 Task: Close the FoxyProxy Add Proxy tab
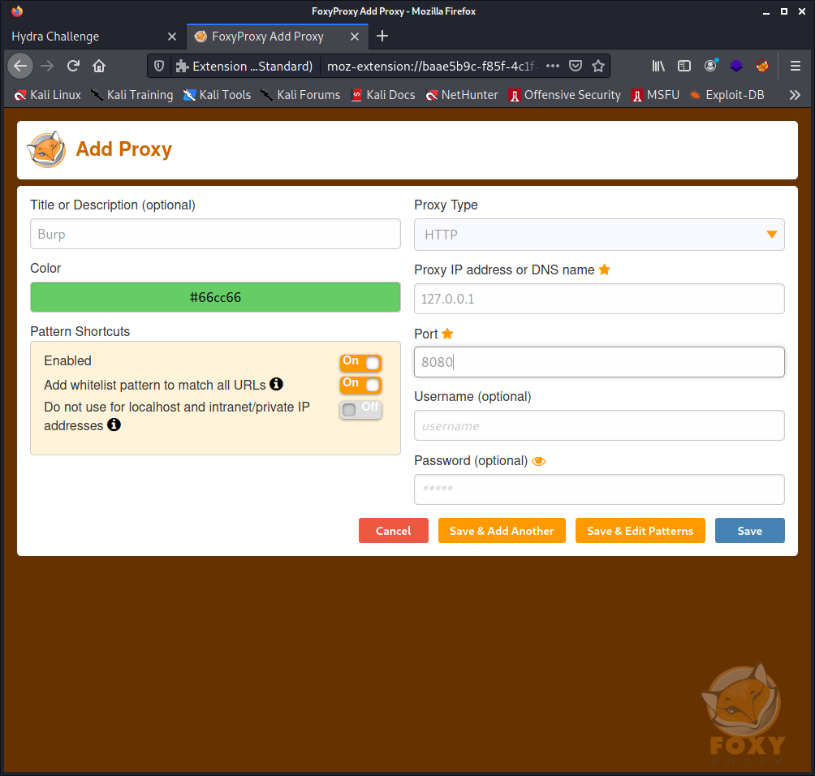click(355, 37)
